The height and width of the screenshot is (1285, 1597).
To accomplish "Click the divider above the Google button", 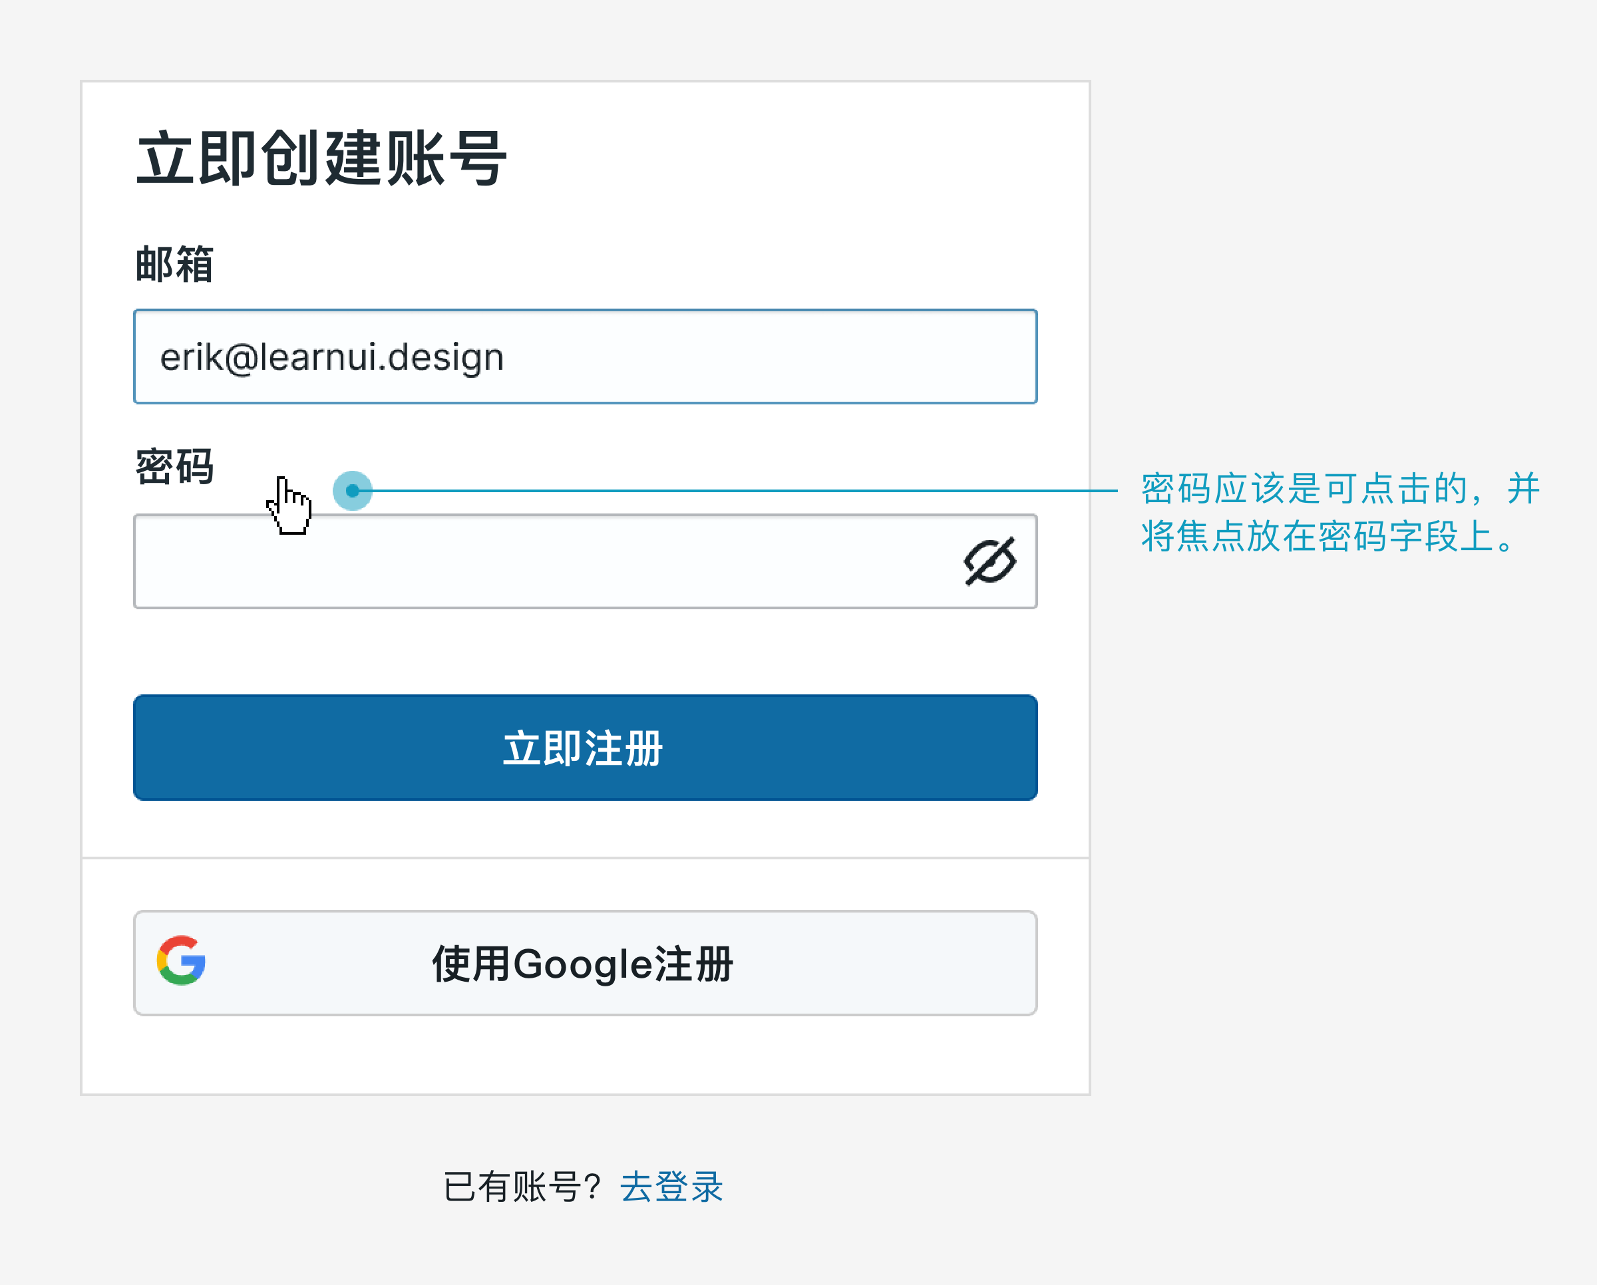I will (585, 858).
